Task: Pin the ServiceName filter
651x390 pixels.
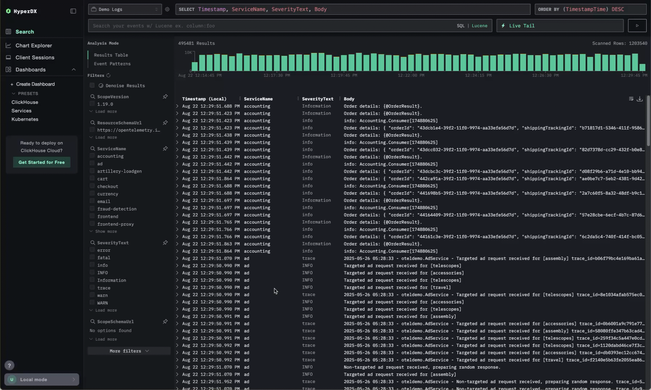Action: 165,149
